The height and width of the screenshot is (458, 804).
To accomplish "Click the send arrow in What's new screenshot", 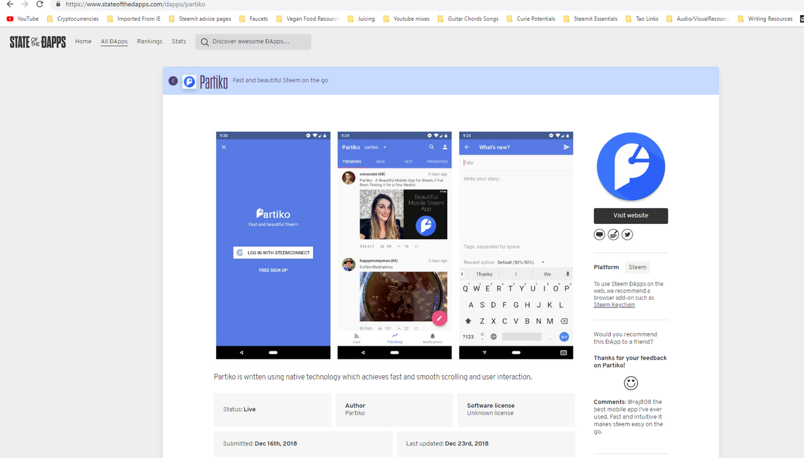I will pyautogui.click(x=566, y=147).
